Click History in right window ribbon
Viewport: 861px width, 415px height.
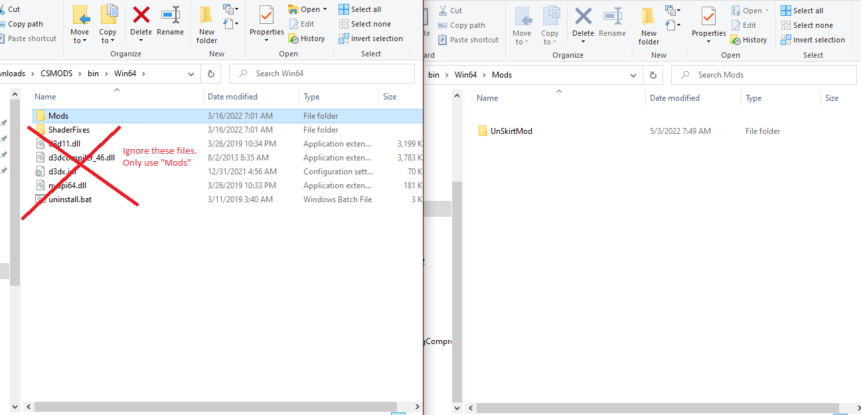click(x=749, y=40)
